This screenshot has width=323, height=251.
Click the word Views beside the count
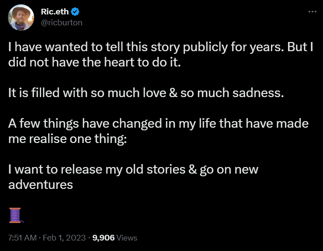[127, 238]
